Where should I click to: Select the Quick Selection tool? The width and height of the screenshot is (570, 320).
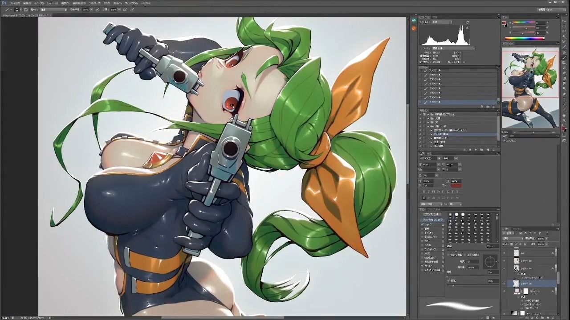(x=564, y=36)
